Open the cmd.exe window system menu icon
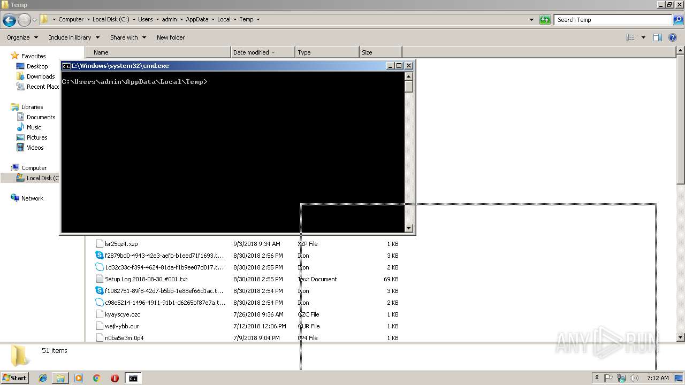Screen dimensions: 685x385 pyautogui.click(x=66, y=66)
